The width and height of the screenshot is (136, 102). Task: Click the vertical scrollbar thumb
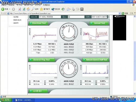[x=135, y=61]
